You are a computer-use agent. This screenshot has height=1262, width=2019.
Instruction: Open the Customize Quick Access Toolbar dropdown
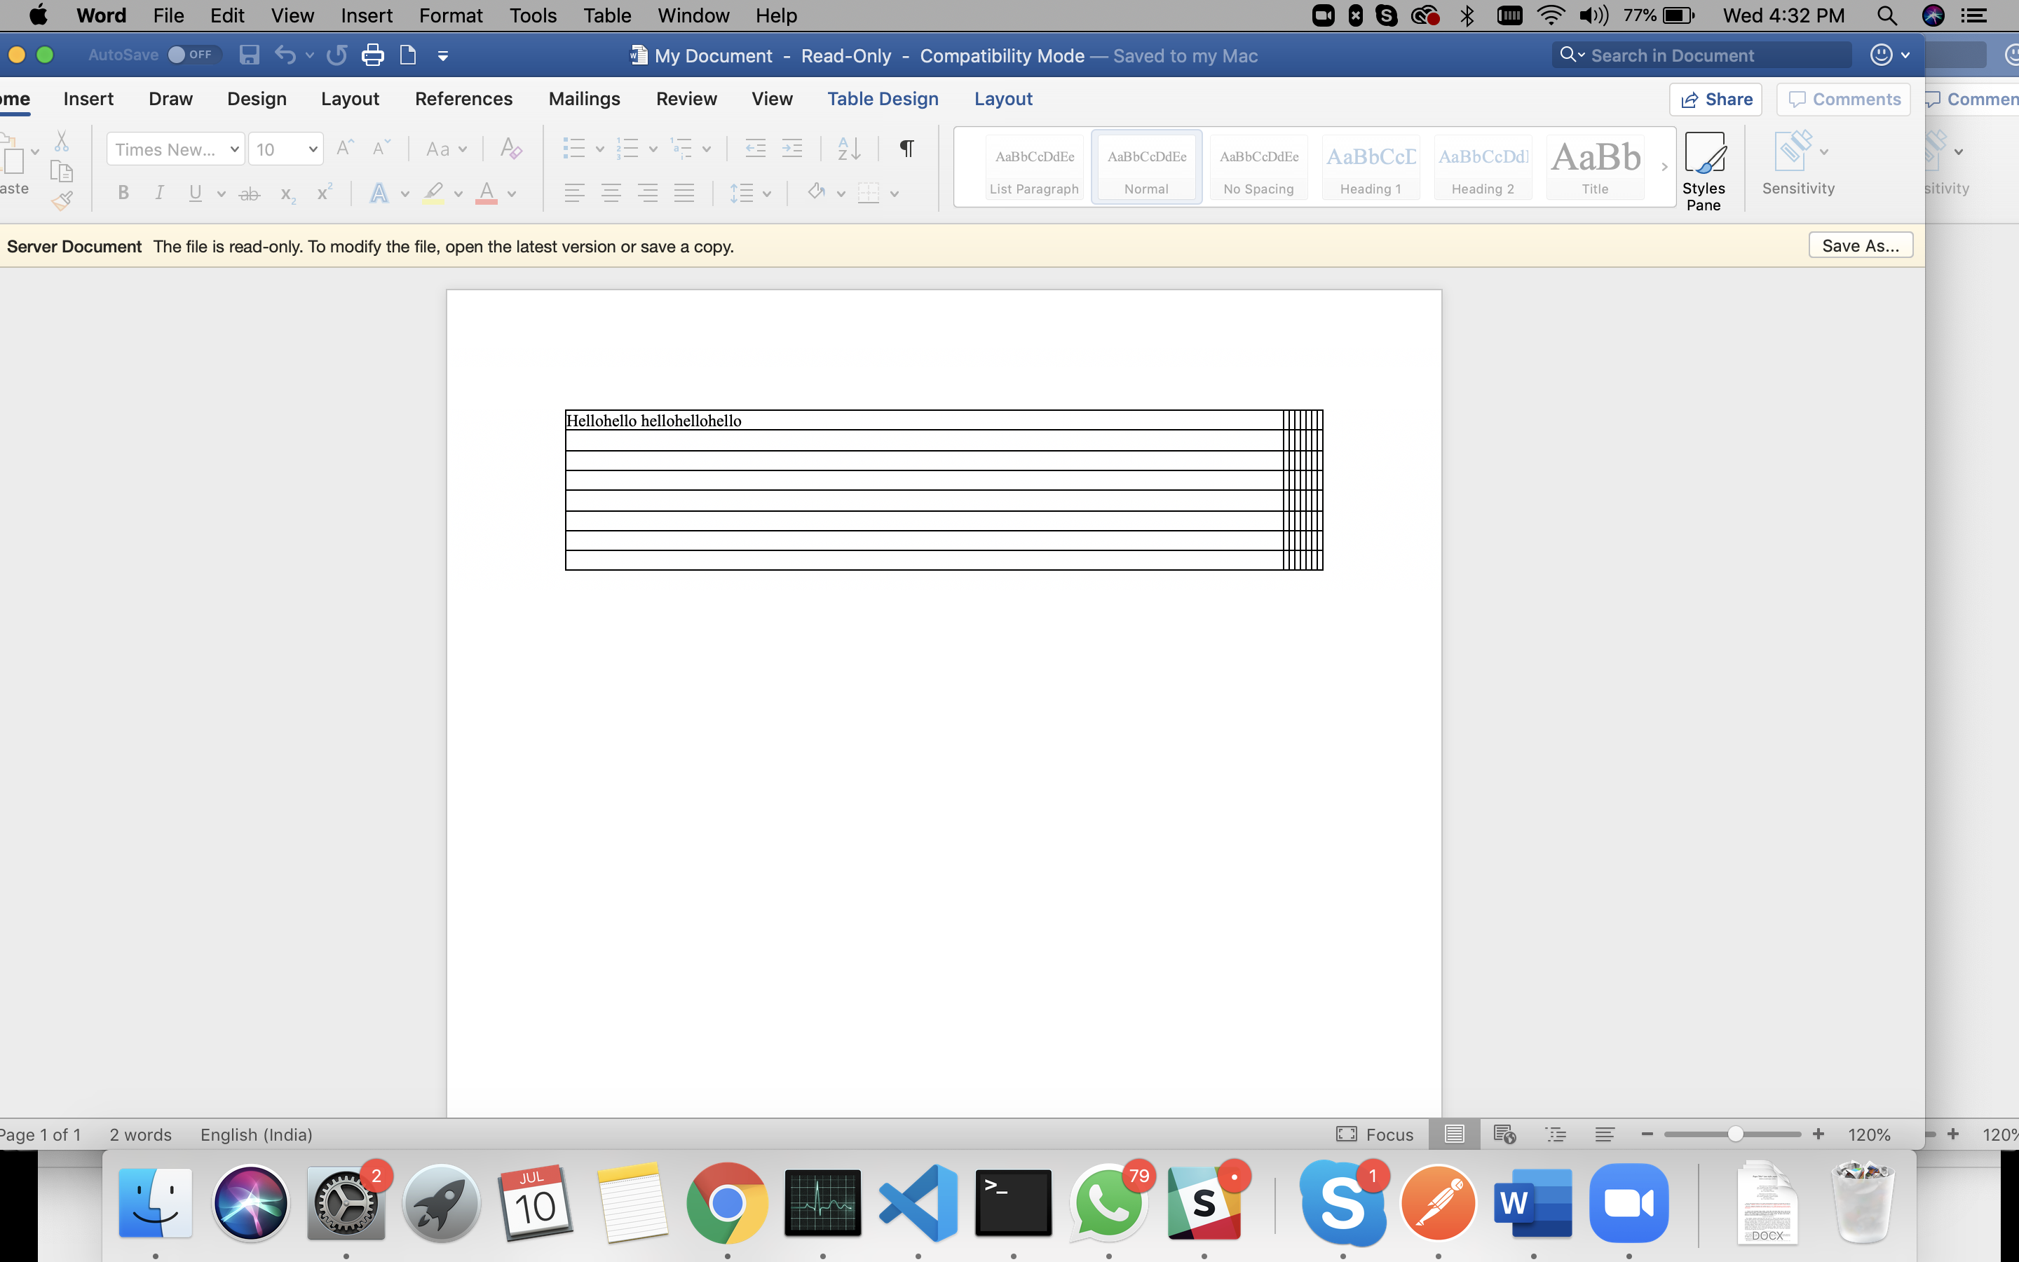443,56
